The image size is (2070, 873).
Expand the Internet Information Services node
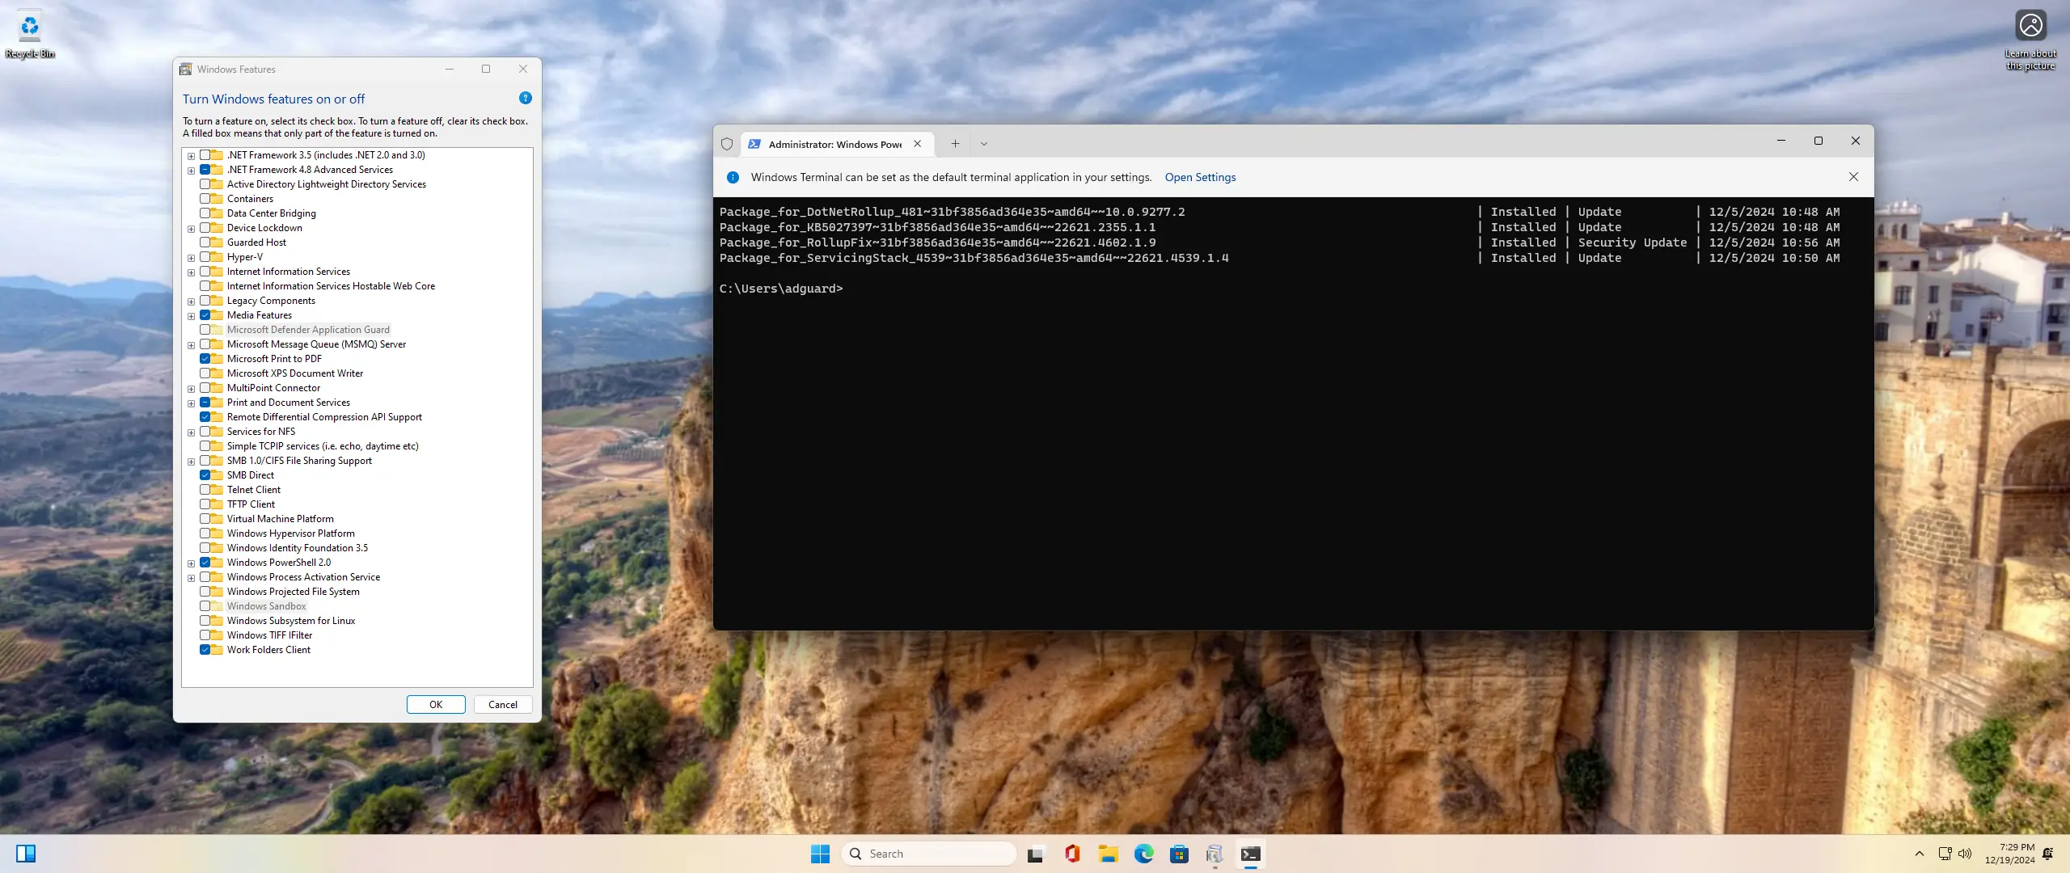pyautogui.click(x=192, y=272)
